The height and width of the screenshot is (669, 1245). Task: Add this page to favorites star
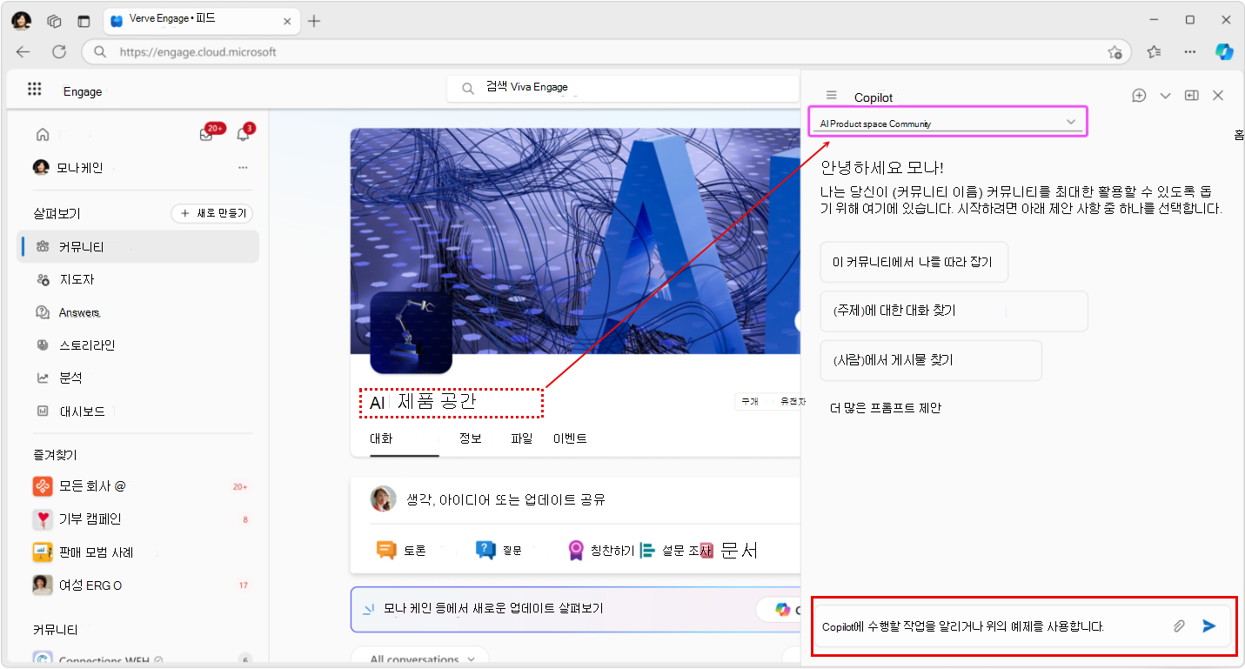1114,52
